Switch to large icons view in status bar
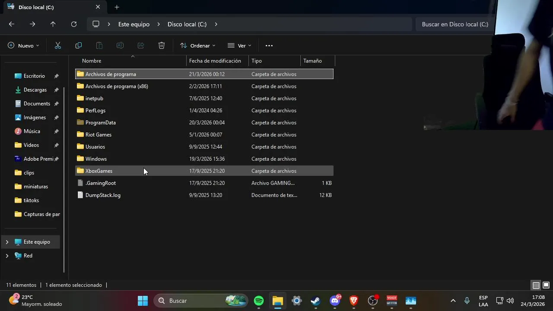This screenshot has height=311, width=553. [546, 285]
